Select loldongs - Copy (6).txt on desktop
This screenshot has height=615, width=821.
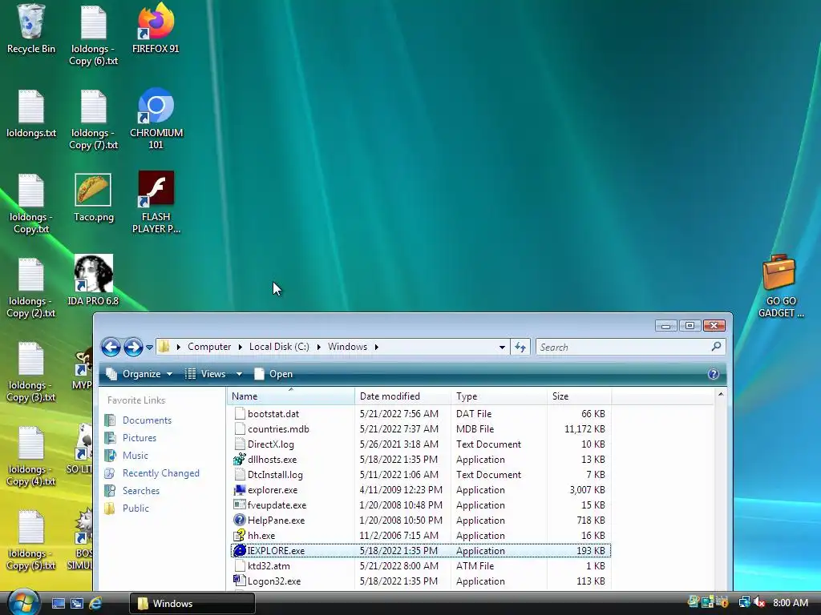click(x=93, y=35)
